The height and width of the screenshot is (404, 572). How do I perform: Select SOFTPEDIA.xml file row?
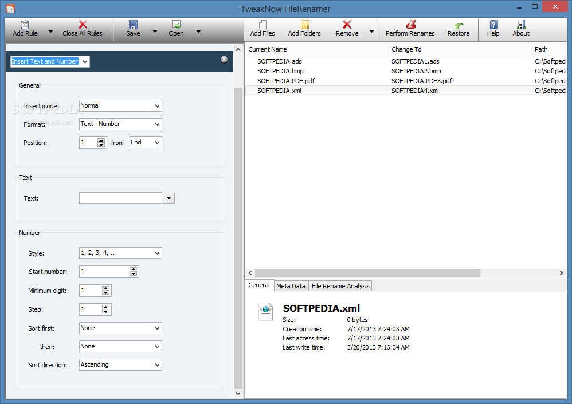(x=406, y=91)
